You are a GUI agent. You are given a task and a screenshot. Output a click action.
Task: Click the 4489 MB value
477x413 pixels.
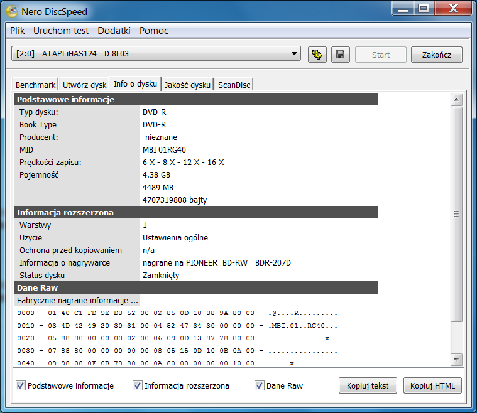coord(158,188)
